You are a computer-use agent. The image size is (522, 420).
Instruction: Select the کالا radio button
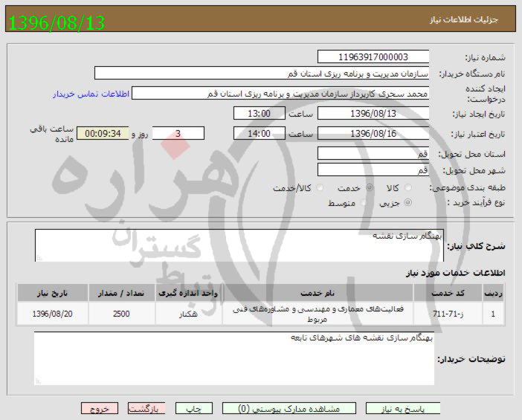point(407,188)
